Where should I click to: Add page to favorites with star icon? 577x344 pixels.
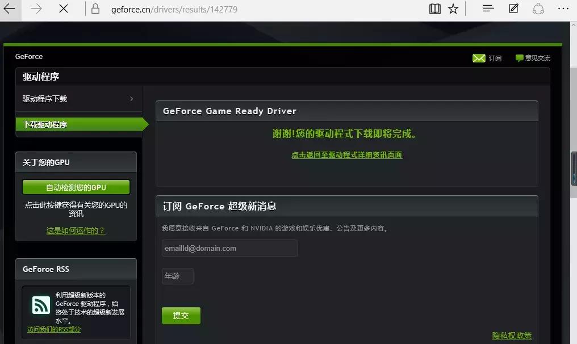[453, 9]
